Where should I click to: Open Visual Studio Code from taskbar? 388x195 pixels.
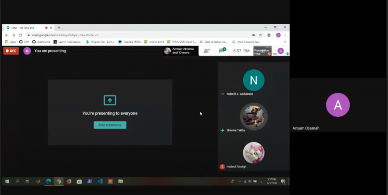[100, 181]
